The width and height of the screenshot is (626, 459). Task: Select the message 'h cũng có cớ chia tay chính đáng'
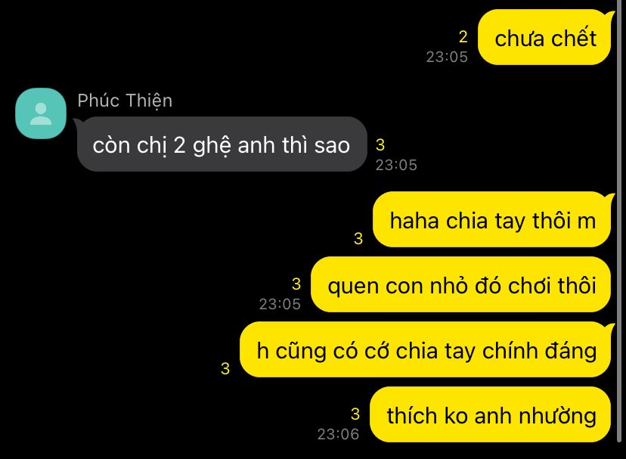(x=426, y=350)
